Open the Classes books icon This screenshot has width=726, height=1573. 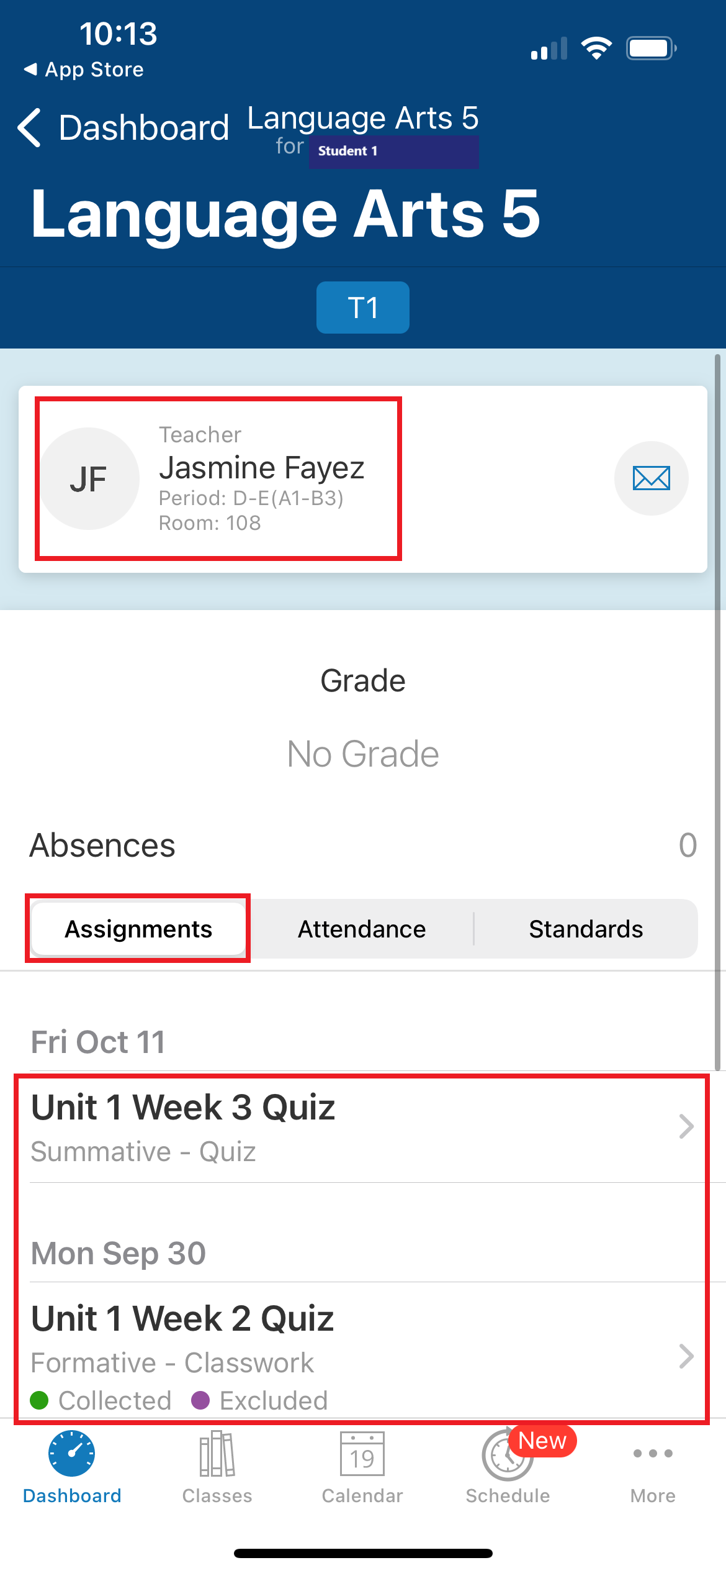(x=217, y=1454)
